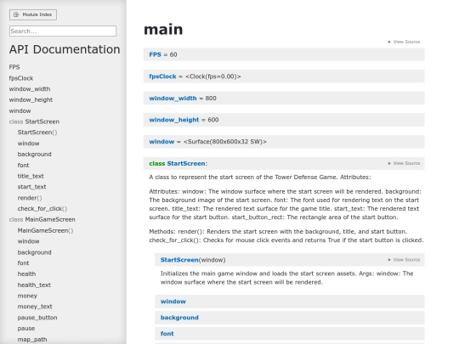Expand View Source for class StartScreen
Image resolution: width=459 pixels, height=344 pixels.
coord(404,163)
